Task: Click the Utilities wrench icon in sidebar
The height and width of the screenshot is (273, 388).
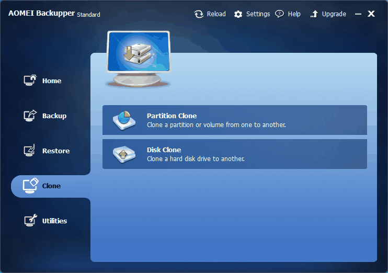Action: click(30, 220)
